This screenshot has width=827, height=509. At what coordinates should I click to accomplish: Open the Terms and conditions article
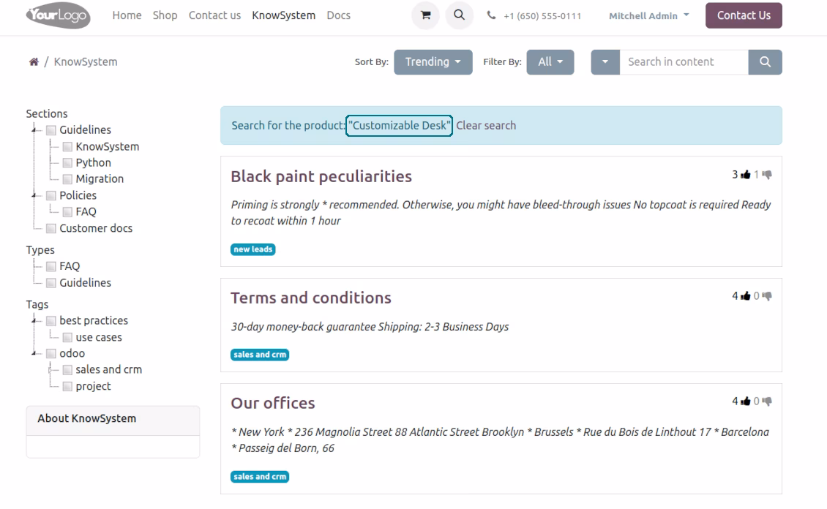310,298
